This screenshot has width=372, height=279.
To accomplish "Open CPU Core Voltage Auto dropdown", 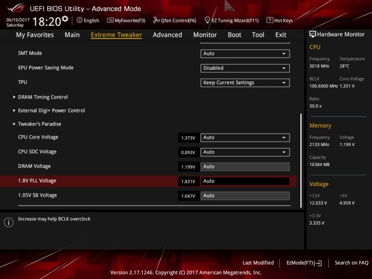I will pos(245,138).
